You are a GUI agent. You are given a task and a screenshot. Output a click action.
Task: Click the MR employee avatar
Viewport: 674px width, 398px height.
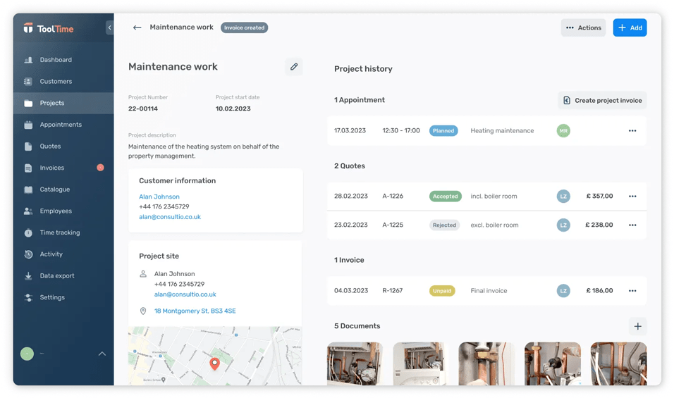point(563,131)
